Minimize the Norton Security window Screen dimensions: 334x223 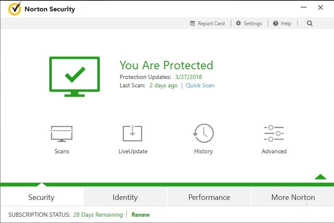(x=304, y=8)
